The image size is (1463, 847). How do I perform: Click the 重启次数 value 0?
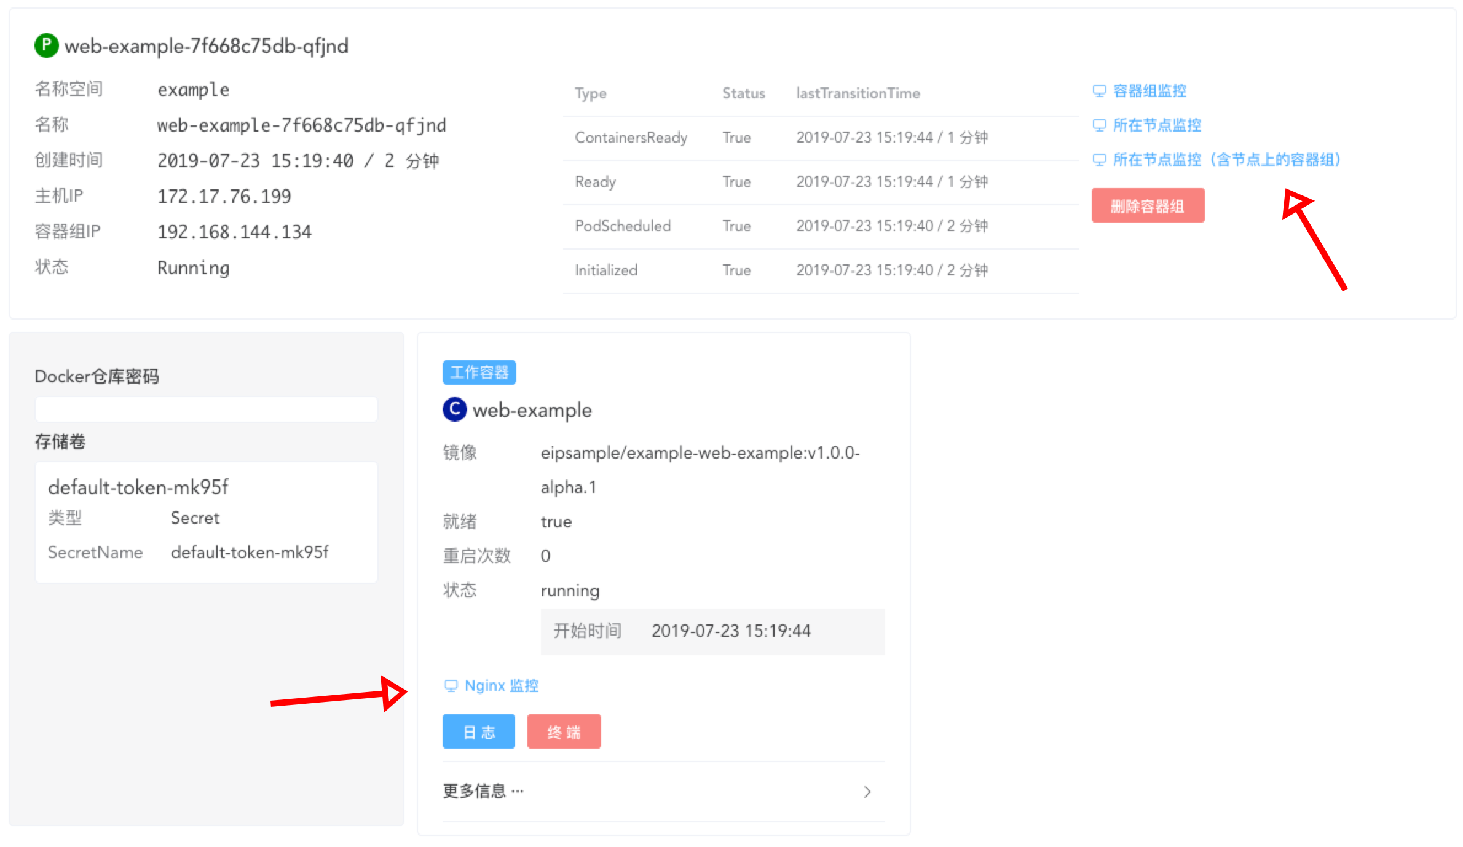coord(545,556)
